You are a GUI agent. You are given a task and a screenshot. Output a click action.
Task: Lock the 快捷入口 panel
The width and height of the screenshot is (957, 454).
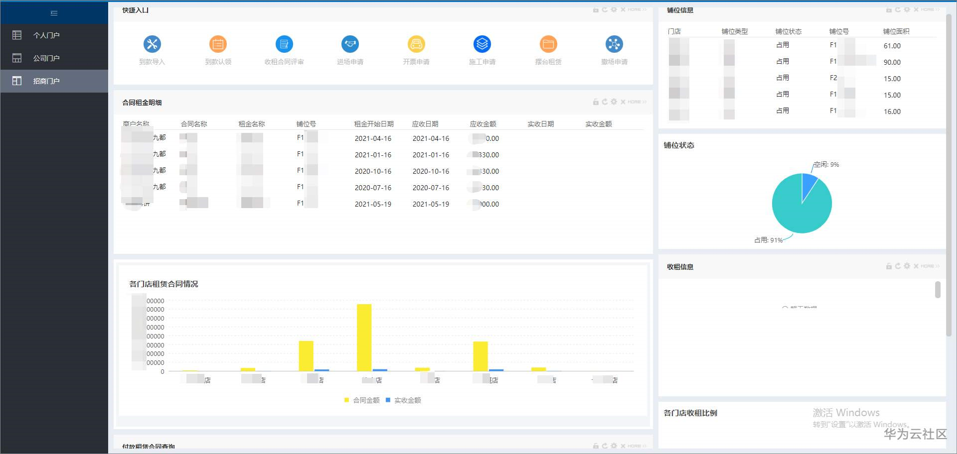596,9
